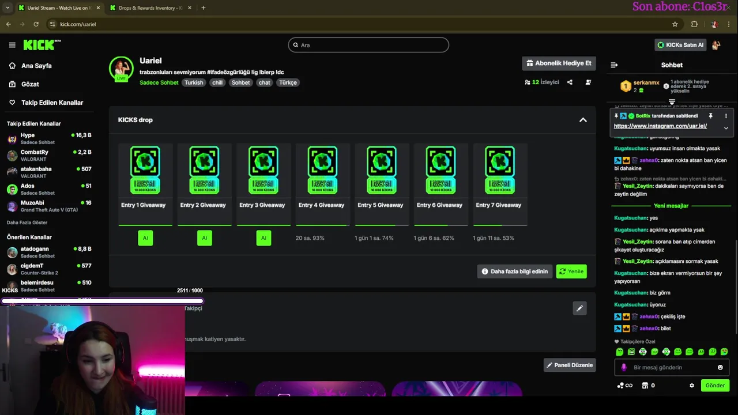Collapse pinned message chevron

[726, 128]
